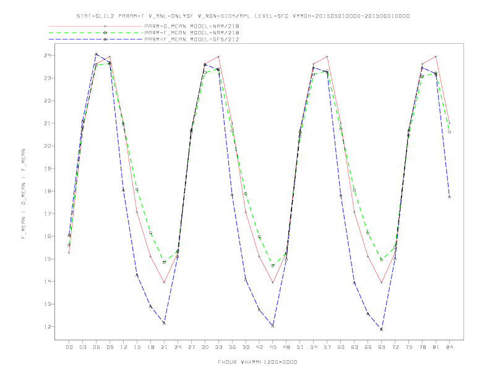Image resolution: width=490 pixels, height=378 pixels.
Task: Click y-axis tick label 12
Action: [48, 327]
